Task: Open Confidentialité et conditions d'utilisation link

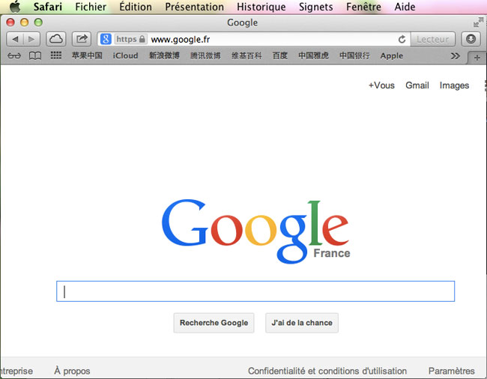Action: [x=327, y=371]
